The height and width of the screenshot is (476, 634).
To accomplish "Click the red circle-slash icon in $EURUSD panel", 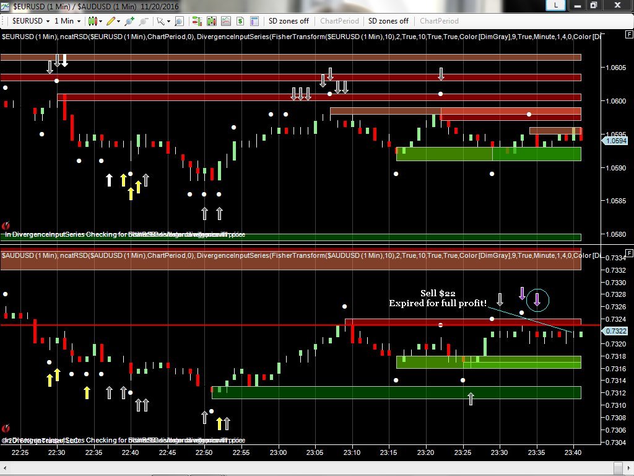I will point(6,226).
